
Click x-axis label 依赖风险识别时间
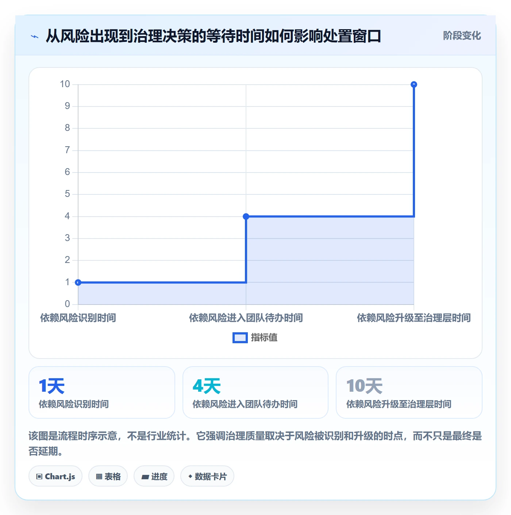[78, 318]
